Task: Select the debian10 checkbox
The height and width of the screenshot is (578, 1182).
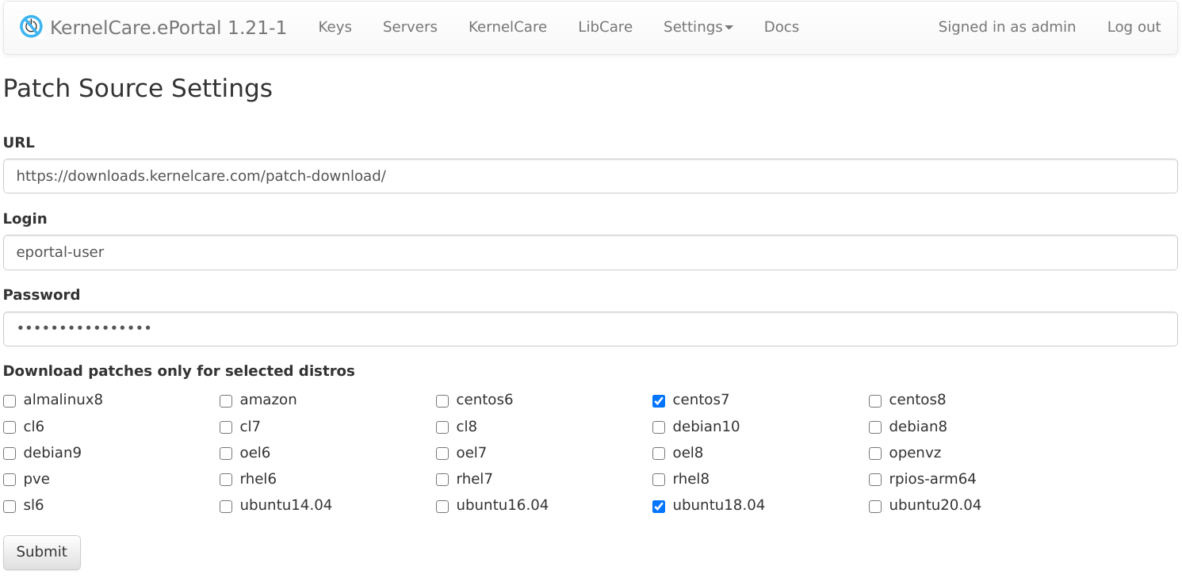Action: click(x=659, y=427)
